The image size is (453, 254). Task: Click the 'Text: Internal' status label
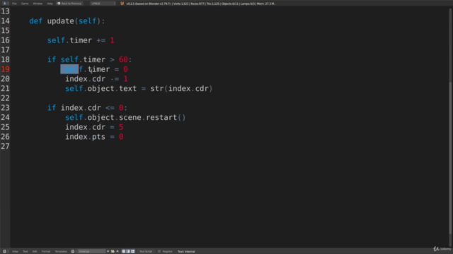[186, 251]
